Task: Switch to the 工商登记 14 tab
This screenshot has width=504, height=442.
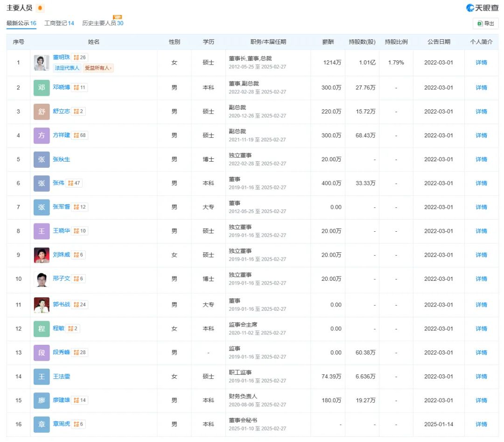Action: tap(59, 23)
